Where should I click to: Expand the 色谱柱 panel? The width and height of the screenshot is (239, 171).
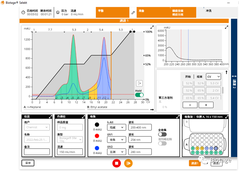(x=83, y=117)
